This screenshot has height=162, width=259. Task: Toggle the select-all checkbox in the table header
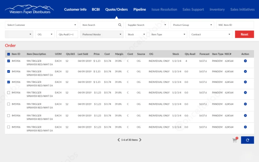[8, 54]
